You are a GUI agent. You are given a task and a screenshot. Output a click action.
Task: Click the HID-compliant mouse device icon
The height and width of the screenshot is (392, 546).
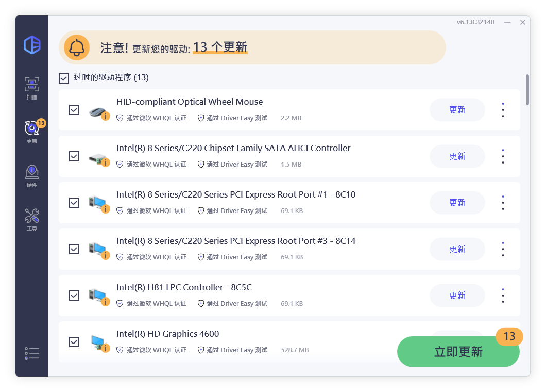(x=97, y=111)
